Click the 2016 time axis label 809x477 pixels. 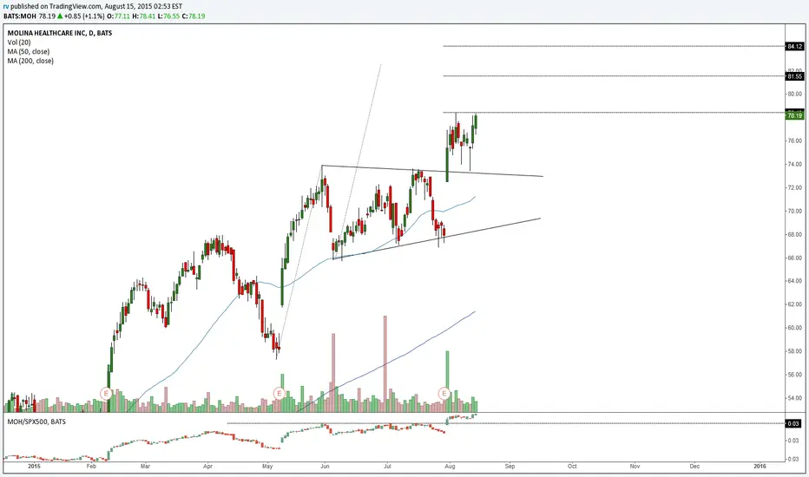click(760, 467)
